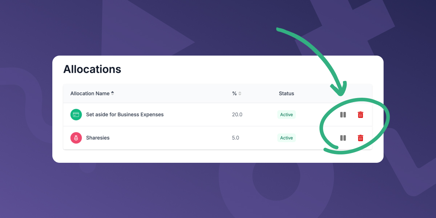Toggle the Active status of Business Expenses
This screenshot has width=436, height=218.
(x=286, y=114)
